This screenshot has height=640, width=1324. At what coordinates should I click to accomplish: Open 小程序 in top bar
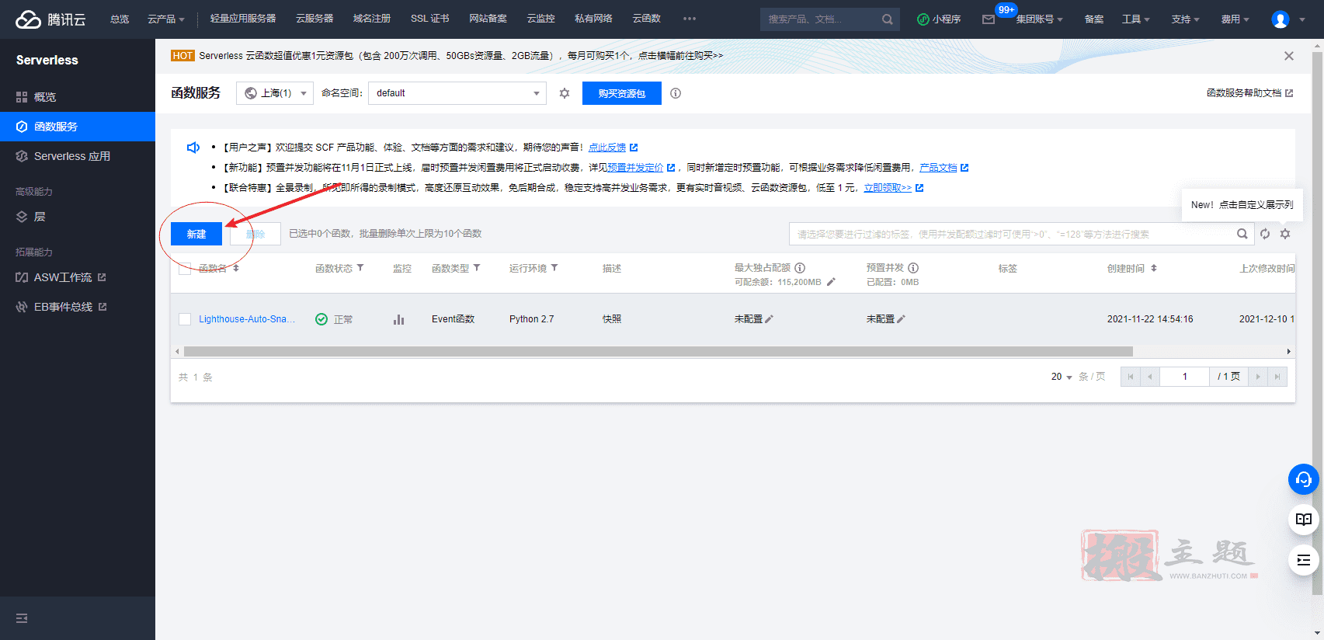tap(939, 19)
